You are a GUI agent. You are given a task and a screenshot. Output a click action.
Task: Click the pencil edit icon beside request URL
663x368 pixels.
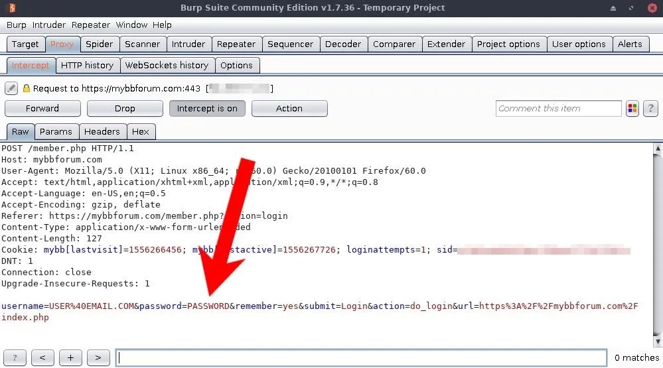click(x=11, y=88)
